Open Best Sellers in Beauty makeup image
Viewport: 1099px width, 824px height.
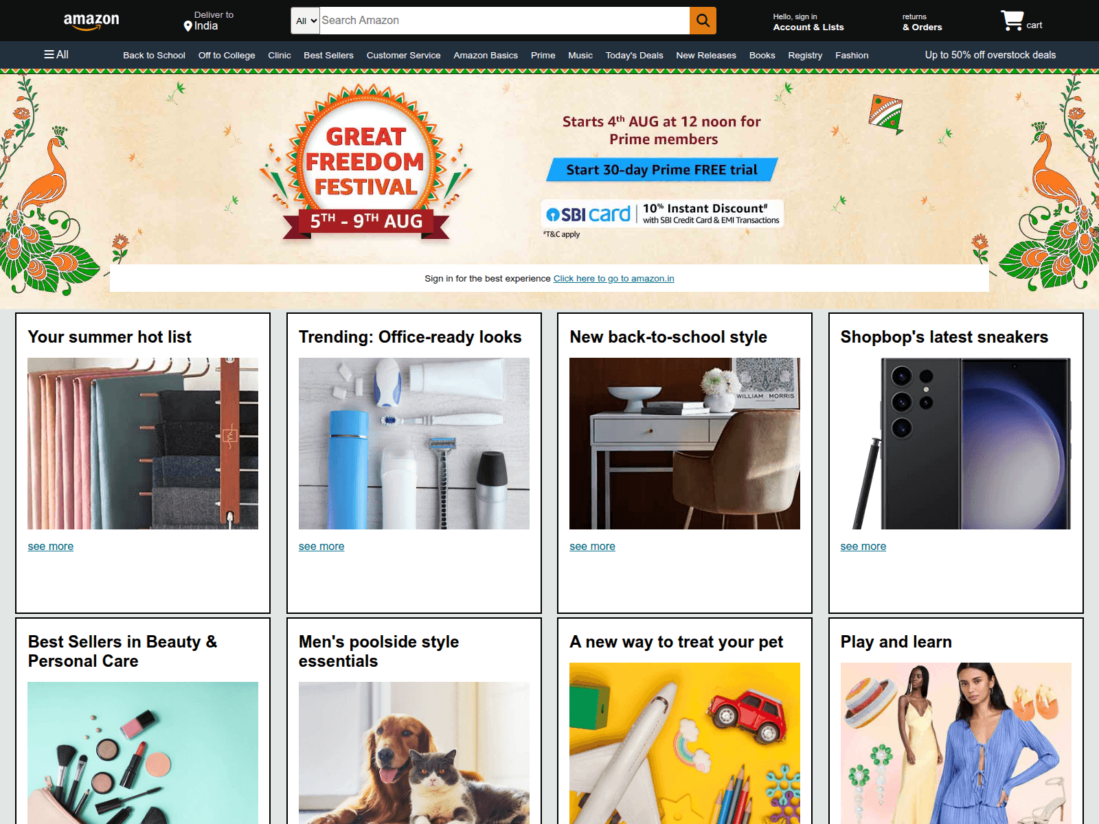coord(143,753)
